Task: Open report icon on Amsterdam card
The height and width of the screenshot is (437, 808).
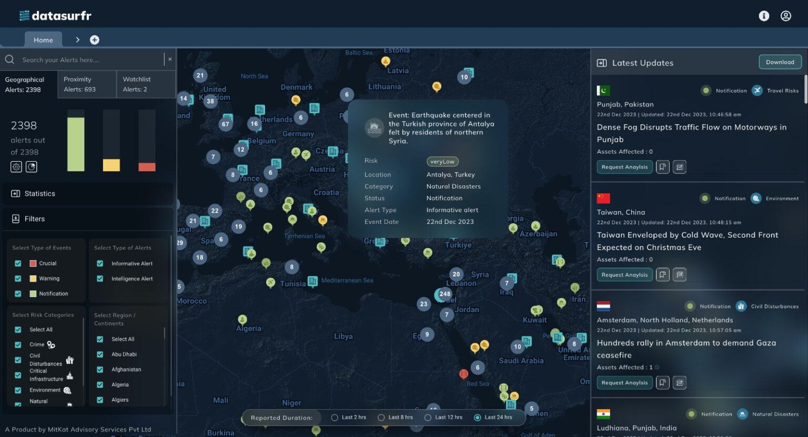Action: click(x=680, y=383)
